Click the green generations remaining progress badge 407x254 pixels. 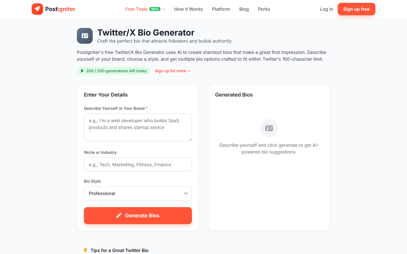point(113,71)
